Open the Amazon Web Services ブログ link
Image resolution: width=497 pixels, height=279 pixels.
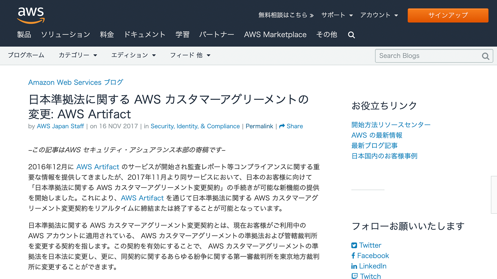pyautogui.click(x=76, y=82)
